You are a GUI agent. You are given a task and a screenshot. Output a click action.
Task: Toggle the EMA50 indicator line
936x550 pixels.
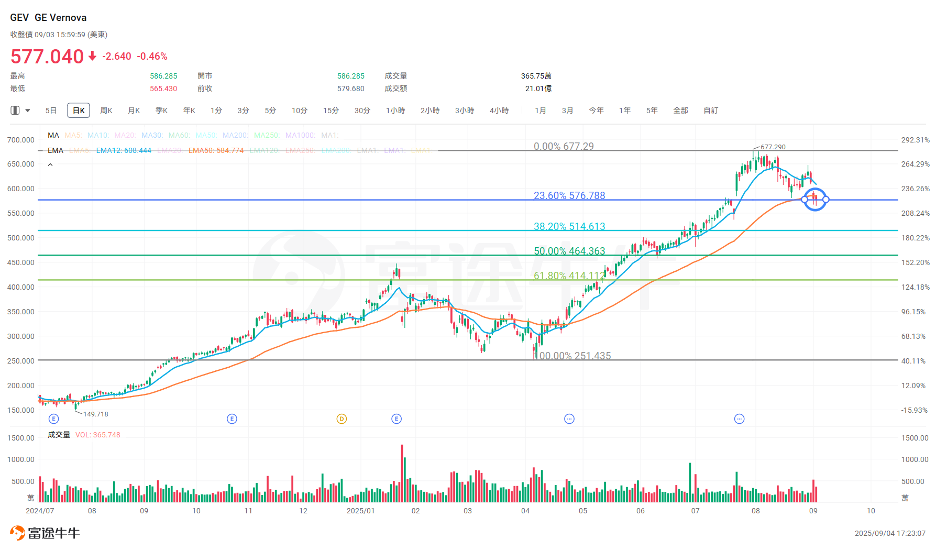(x=216, y=151)
